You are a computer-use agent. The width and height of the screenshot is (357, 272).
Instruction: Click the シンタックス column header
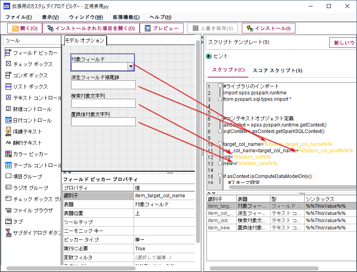330,199
